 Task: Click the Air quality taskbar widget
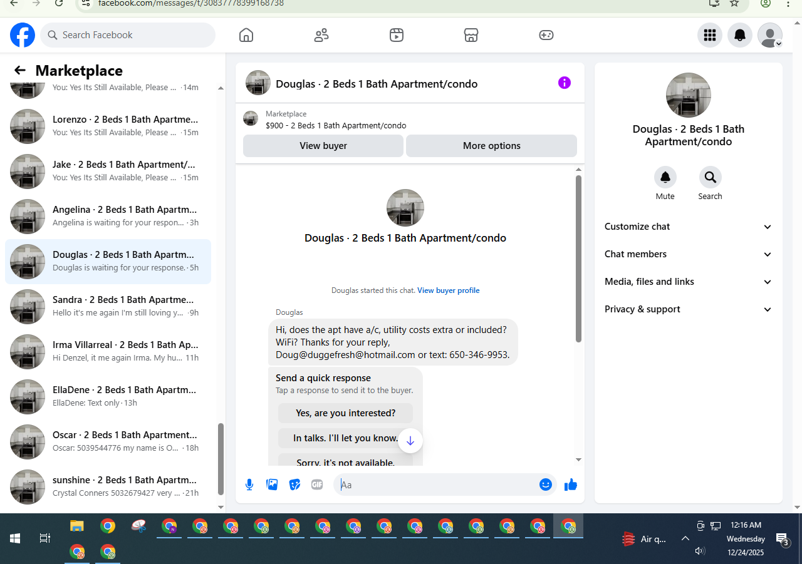coord(644,539)
